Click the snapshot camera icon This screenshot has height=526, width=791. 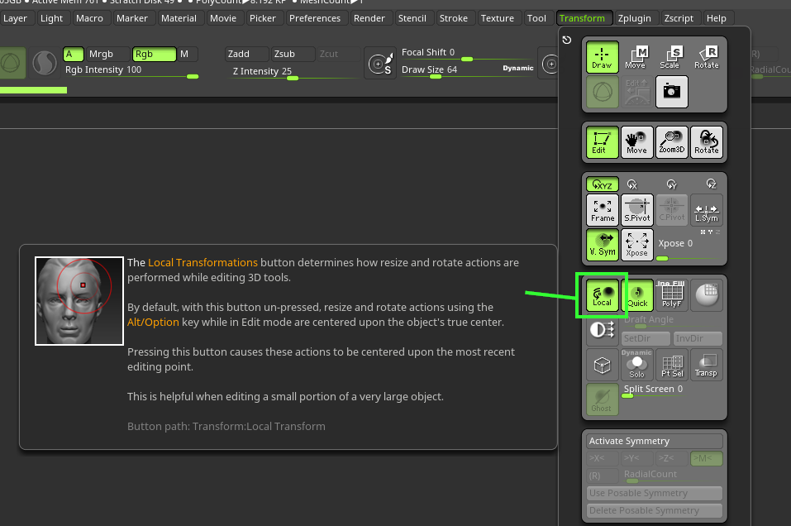click(671, 92)
